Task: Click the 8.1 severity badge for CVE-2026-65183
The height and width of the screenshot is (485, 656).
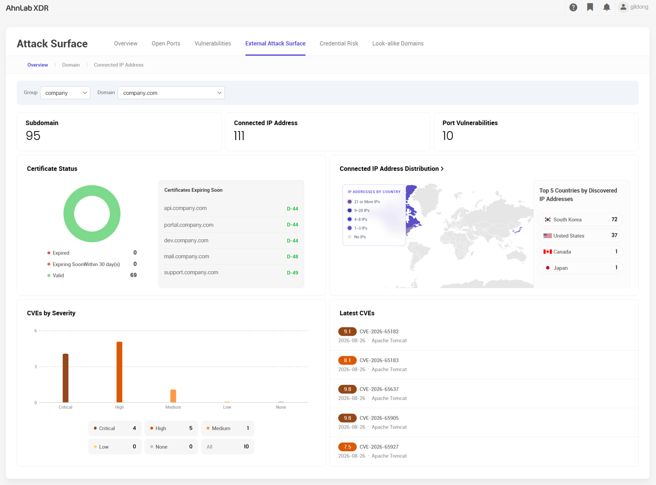Action: (x=347, y=360)
